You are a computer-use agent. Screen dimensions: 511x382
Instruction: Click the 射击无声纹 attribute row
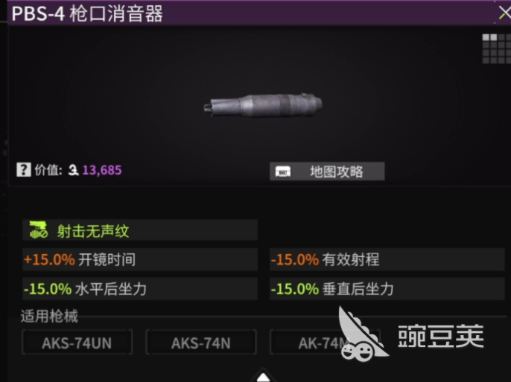click(x=140, y=230)
